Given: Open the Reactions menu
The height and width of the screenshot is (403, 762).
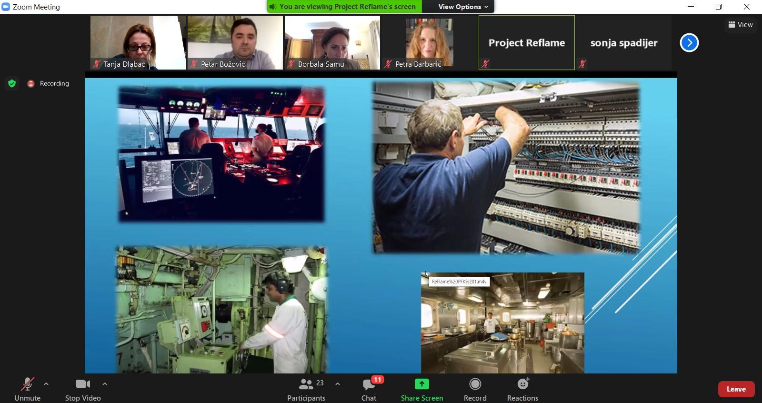Looking at the screenshot, I should 522,389.
